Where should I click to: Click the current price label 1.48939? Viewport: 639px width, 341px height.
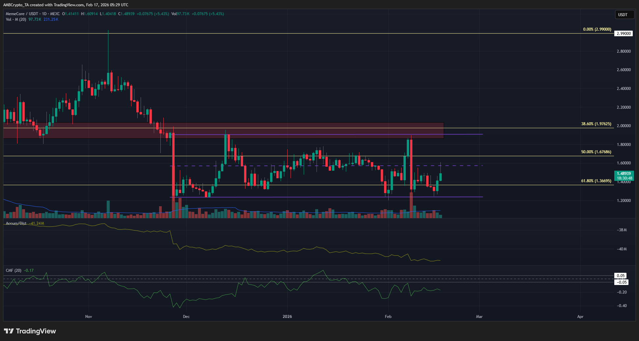(624, 174)
